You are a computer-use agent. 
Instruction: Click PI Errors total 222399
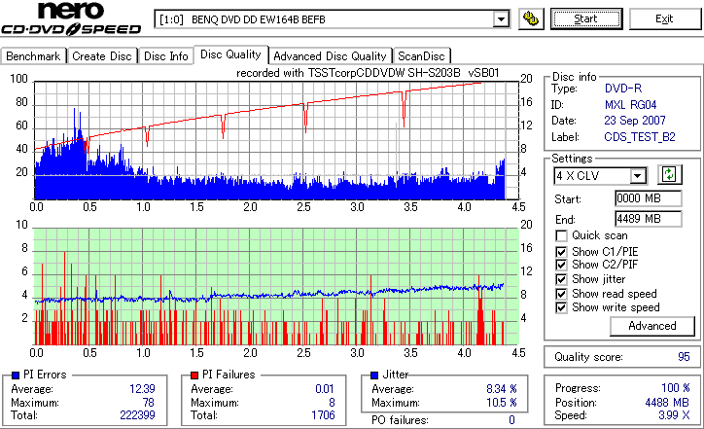tap(137, 415)
